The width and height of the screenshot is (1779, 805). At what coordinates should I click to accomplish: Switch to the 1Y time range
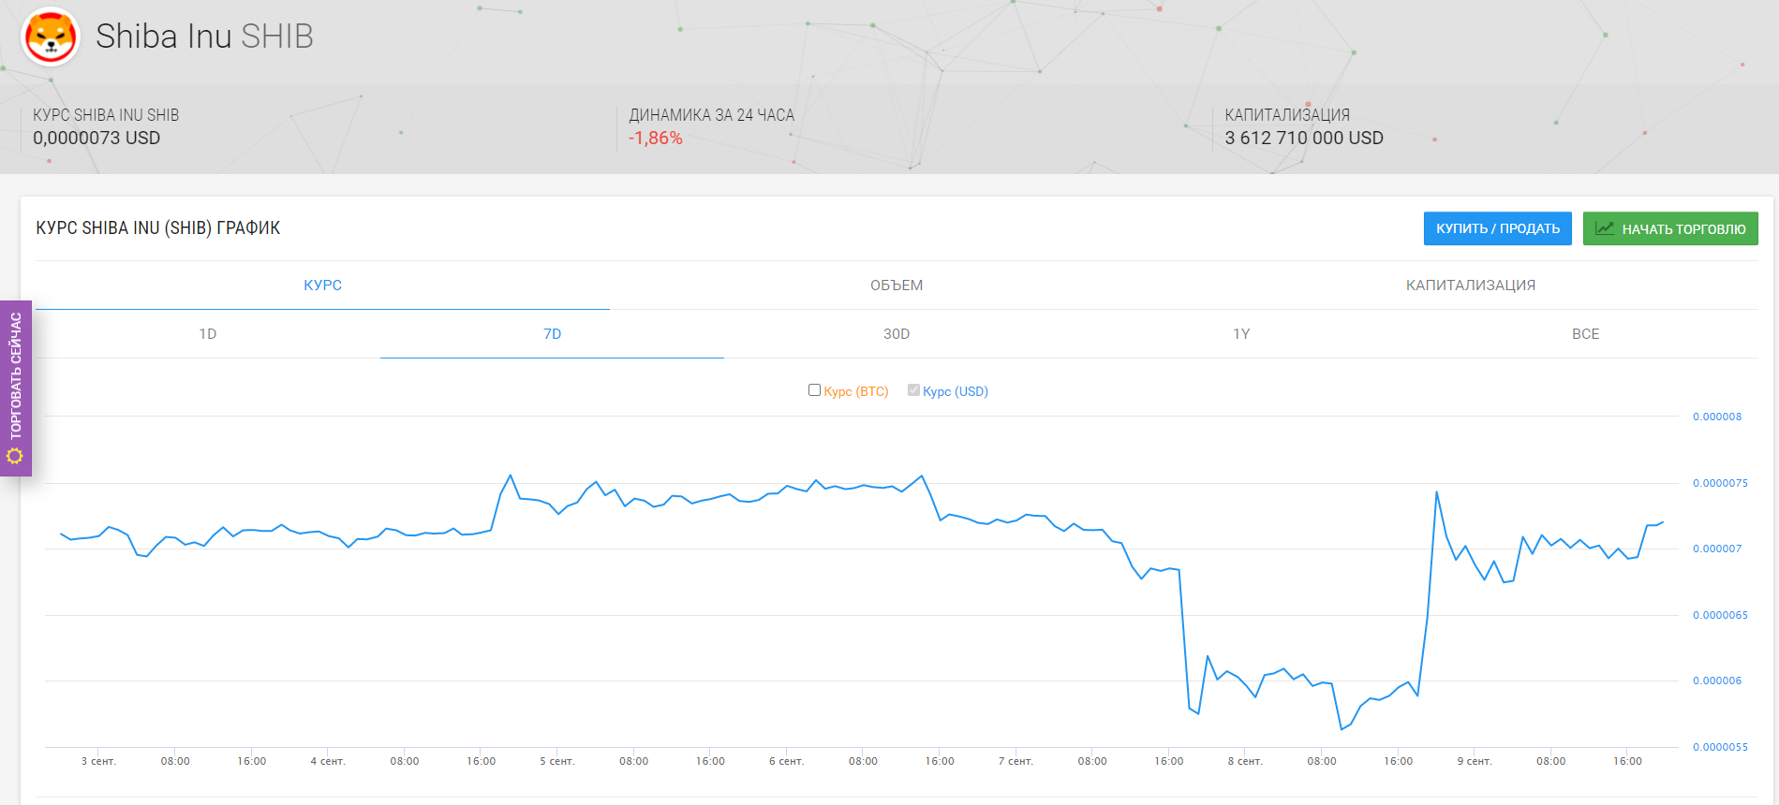[1241, 334]
